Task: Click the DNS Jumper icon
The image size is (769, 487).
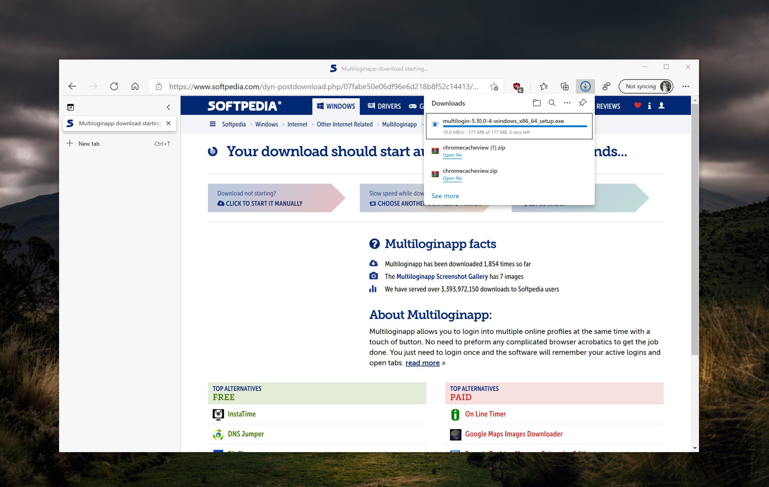Action: (218, 434)
